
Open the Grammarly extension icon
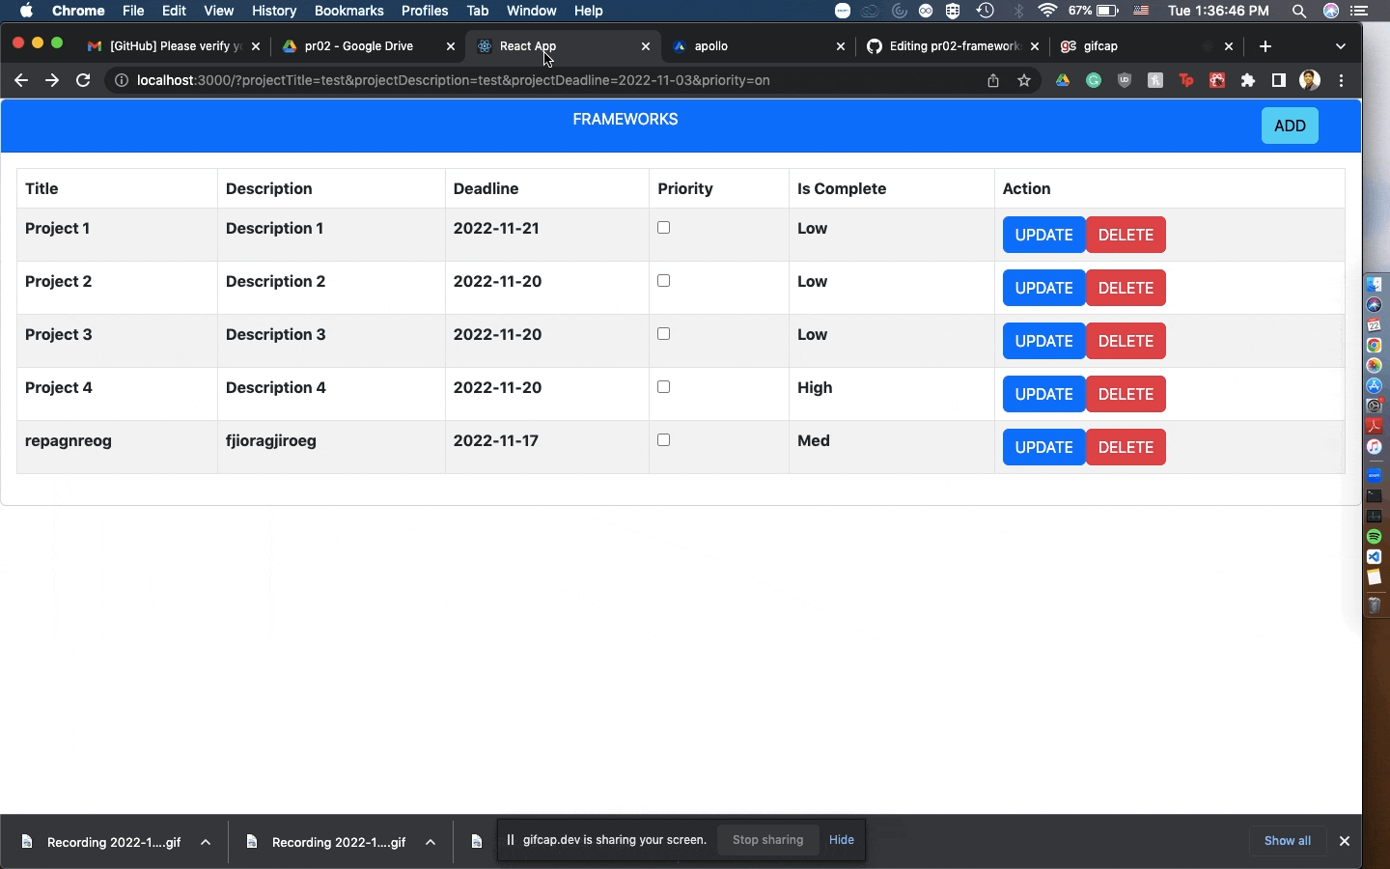point(1093,81)
